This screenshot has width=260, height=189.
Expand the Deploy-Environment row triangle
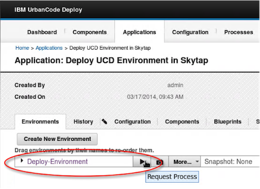[22, 161]
